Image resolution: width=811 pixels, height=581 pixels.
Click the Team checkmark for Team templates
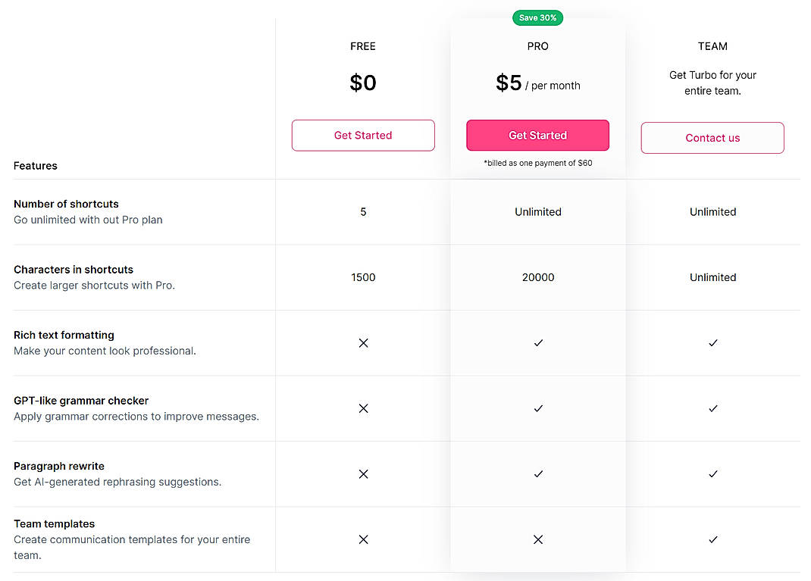point(713,539)
